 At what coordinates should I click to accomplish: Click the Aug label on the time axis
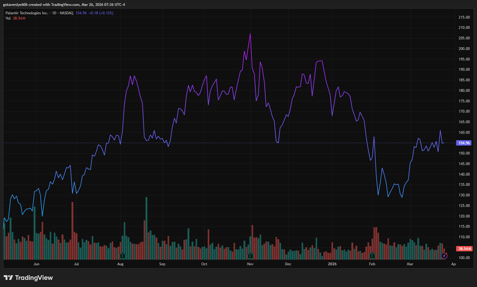tap(120, 264)
